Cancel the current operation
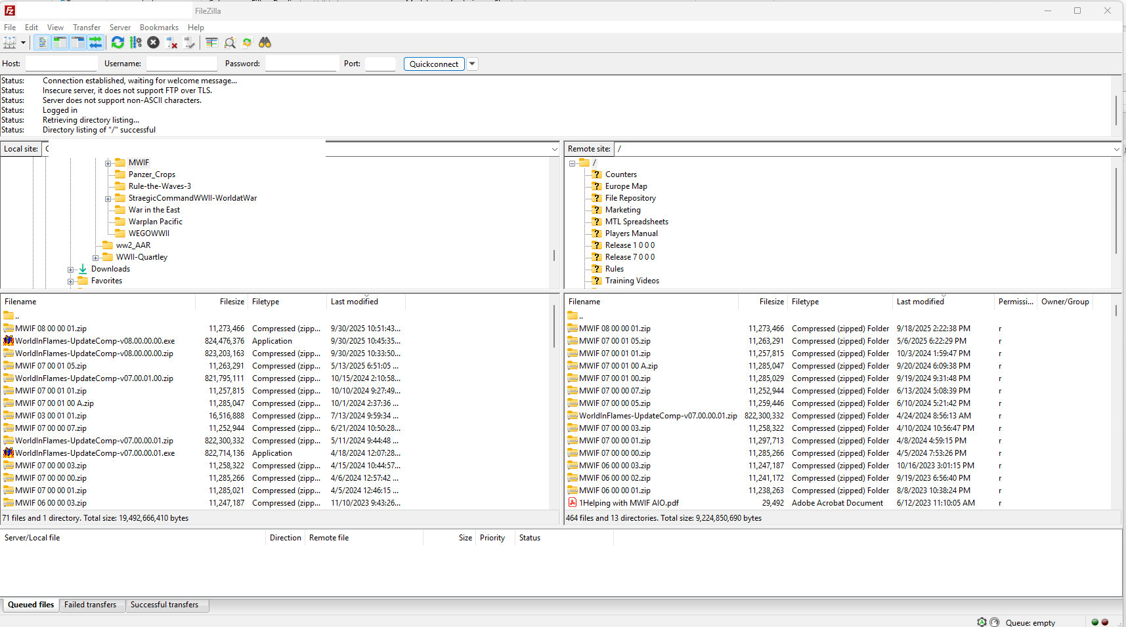The image size is (1126, 627). coord(153,43)
